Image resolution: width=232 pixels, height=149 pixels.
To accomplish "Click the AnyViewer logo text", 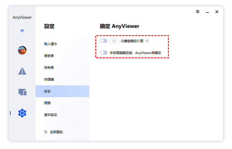I will [22, 17].
